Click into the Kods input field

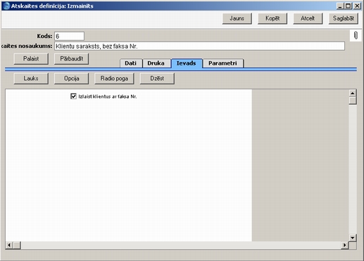(70, 36)
